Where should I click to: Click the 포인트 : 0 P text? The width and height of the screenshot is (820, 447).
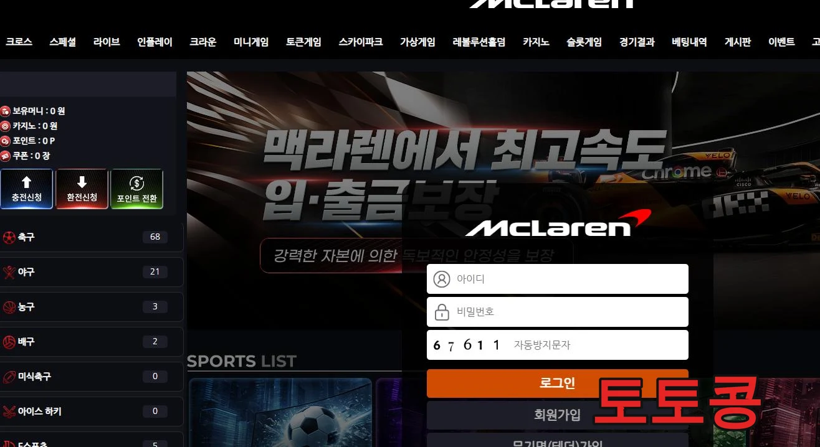click(x=34, y=141)
